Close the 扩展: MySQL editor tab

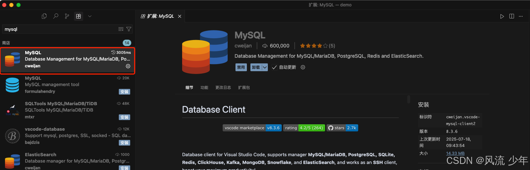click(180, 16)
